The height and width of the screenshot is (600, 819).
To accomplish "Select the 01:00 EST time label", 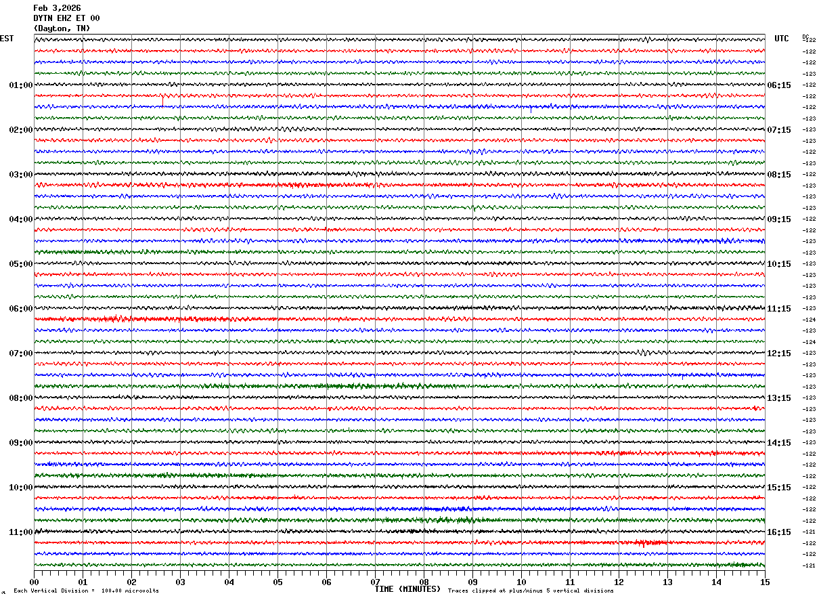I will 21,85.
